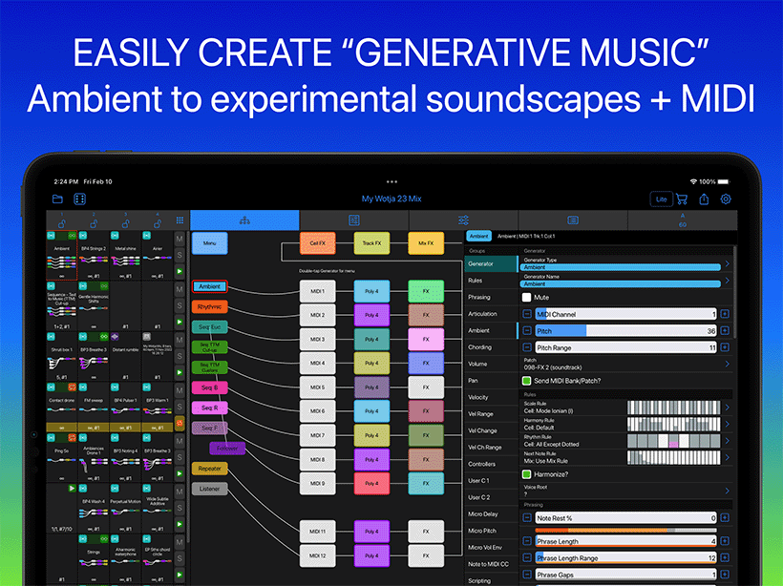Uncheck the Harmonize option
This screenshot has height=586, width=783.
coord(526,473)
